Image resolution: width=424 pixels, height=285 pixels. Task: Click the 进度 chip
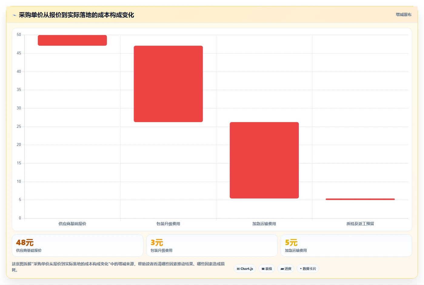pyautogui.click(x=286, y=269)
